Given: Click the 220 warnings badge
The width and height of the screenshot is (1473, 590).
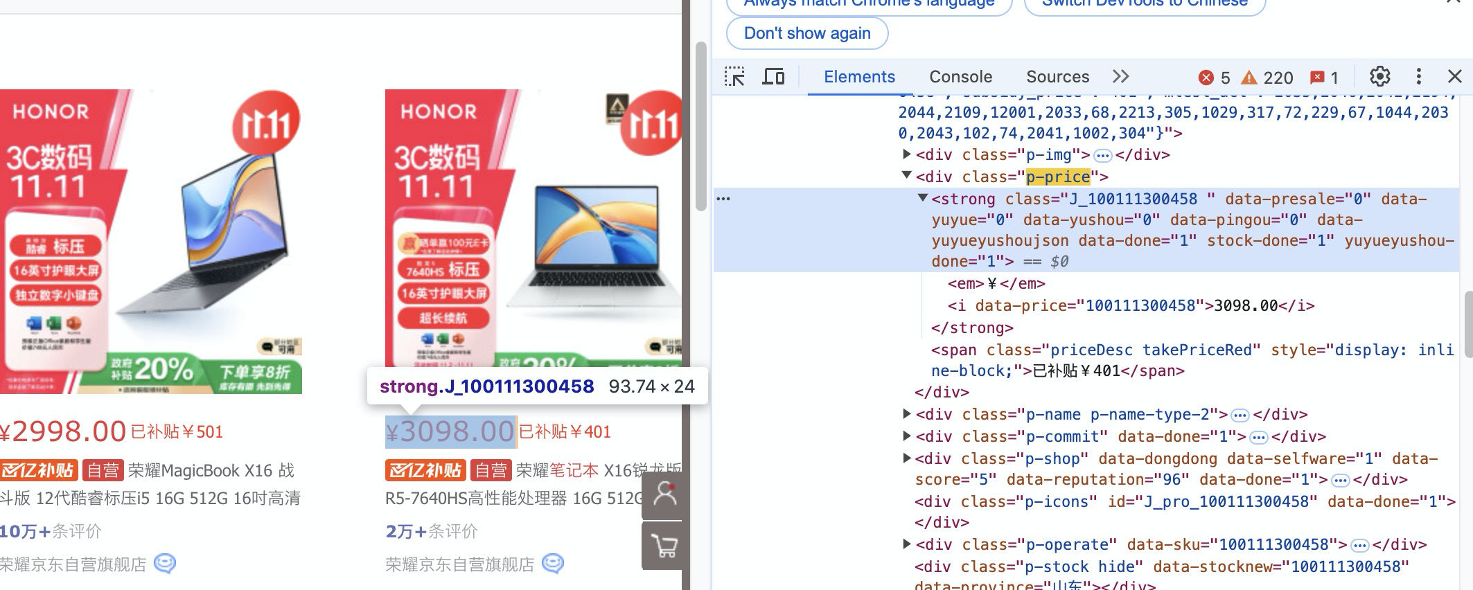Looking at the screenshot, I should [1267, 78].
